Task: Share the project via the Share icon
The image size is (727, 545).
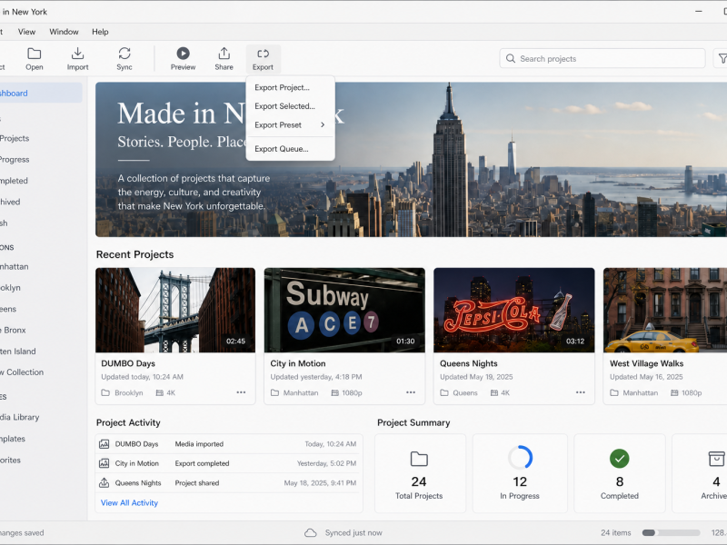Action: (224, 54)
